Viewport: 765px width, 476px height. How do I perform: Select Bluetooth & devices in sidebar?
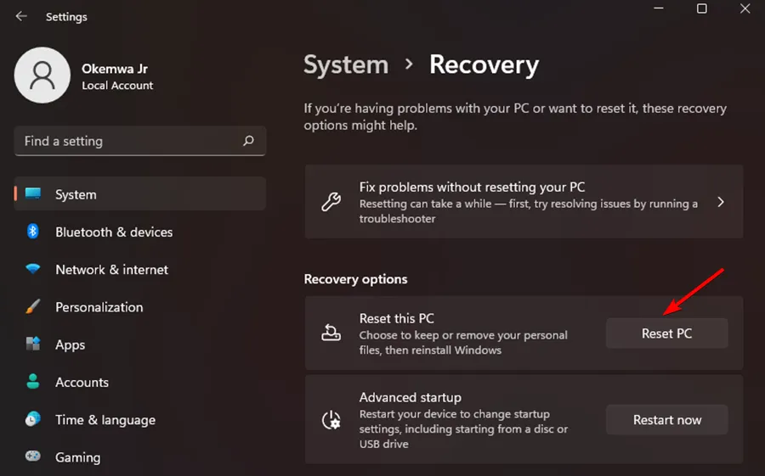[114, 232]
